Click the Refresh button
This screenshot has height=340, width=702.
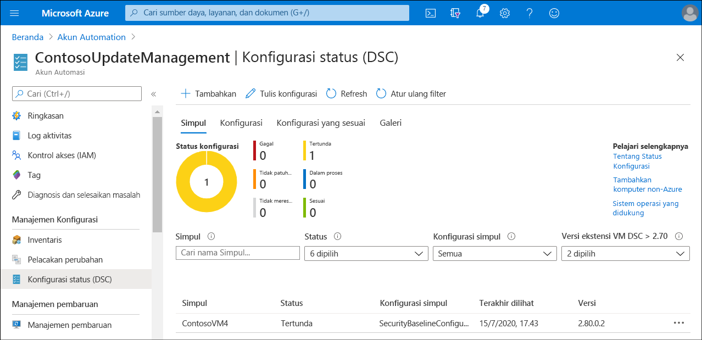click(347, 94)
